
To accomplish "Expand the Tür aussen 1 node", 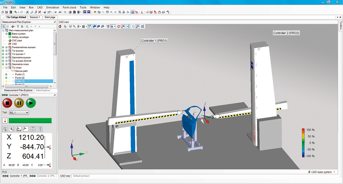I will pyautogui.click(x=6, y=54).
